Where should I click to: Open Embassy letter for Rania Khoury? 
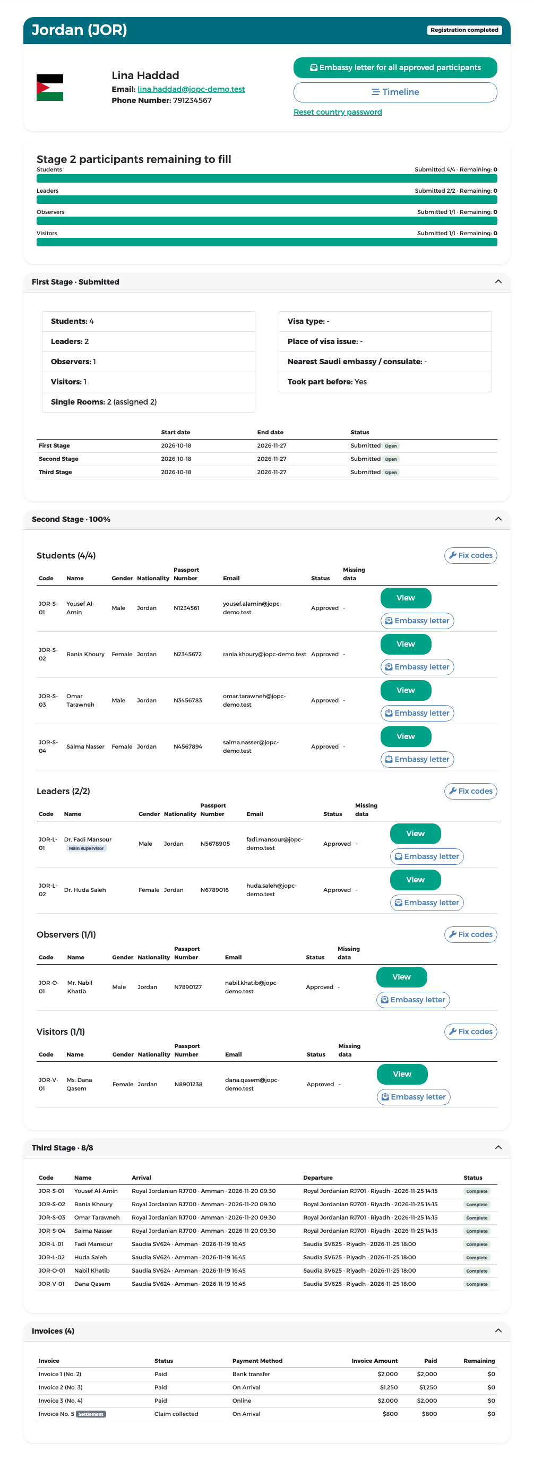(417, 667)
